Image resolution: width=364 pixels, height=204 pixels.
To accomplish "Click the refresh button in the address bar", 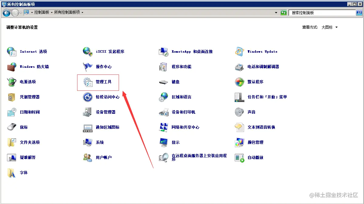I will pos(284,12).
